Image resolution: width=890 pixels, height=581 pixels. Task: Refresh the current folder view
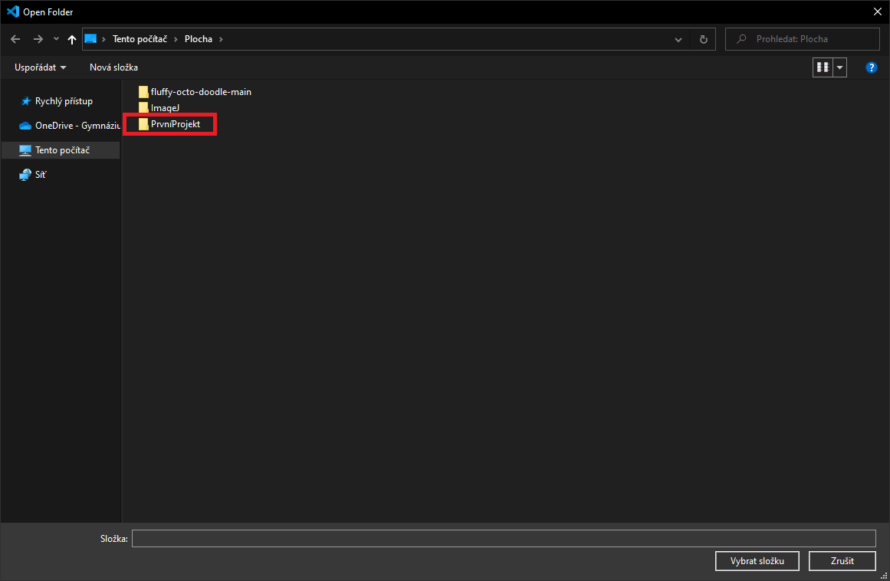tap(703, 38)
